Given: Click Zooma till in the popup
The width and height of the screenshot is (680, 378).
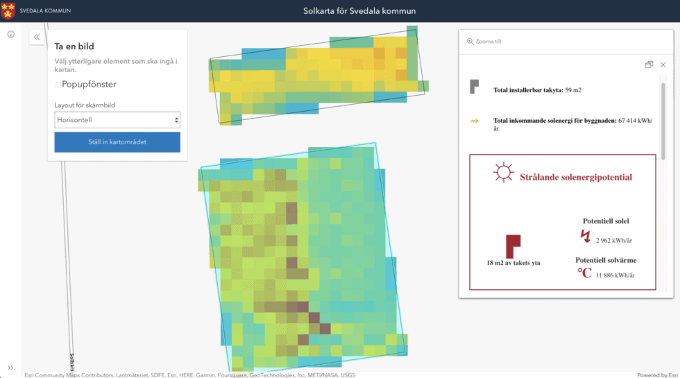Looking at the screenshot, I should click(x=488, y=42).
